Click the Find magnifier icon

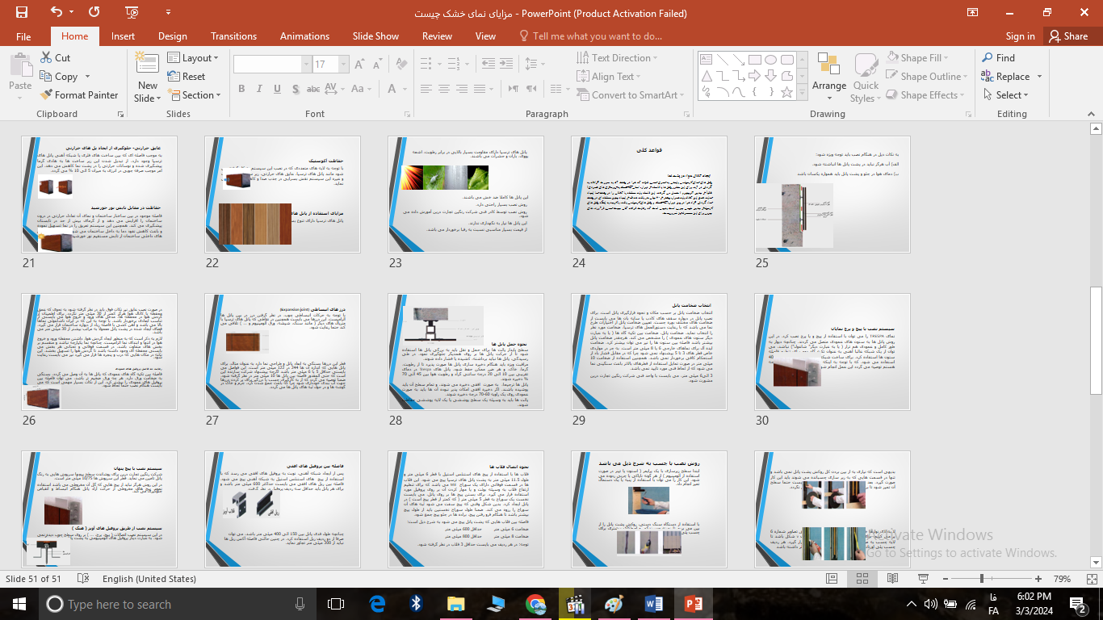[x=988, y=58]
